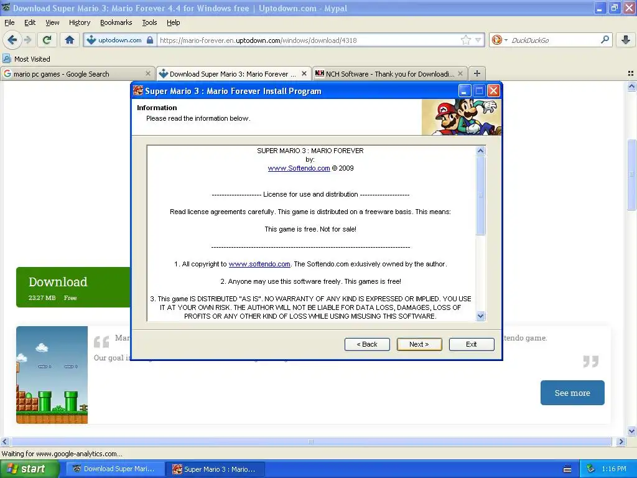Click the browser horizontal scrollbar thumb
The width and height of the screenshot is (637, 478).
tap(311, 441)
